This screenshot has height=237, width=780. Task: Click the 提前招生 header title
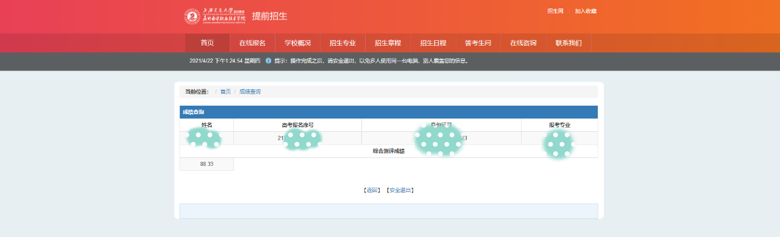click(x=269, y=16)
